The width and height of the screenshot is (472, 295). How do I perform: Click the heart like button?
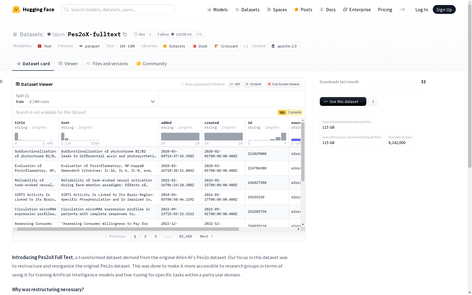pyautogui.click(x=139, y=34)
